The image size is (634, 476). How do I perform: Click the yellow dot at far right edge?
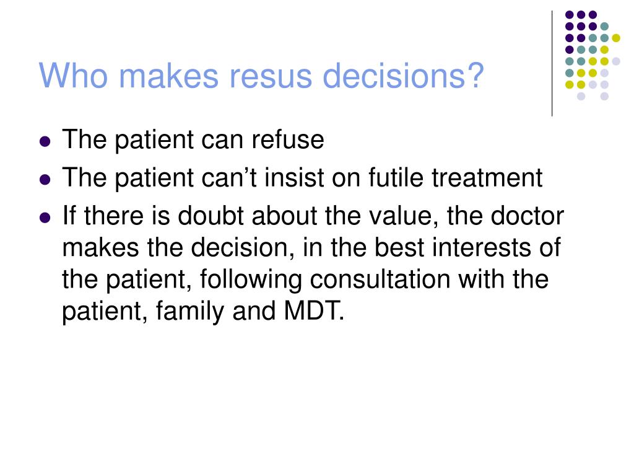click(616, 38)
